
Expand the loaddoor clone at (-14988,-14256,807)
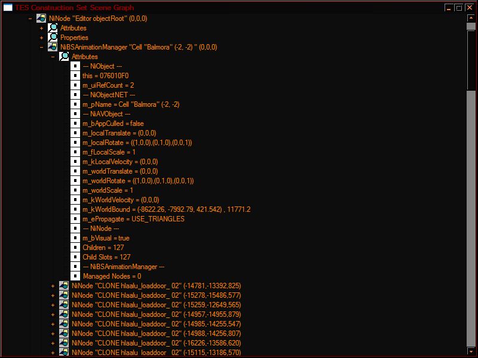click(53, 334)
